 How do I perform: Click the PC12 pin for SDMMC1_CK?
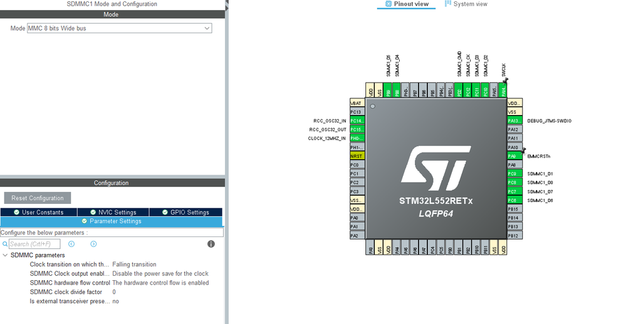(x=467, y=91)
